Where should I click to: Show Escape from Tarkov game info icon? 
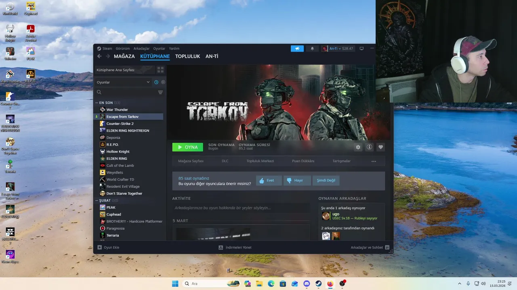pyautogui.click(x=369, y=147)
